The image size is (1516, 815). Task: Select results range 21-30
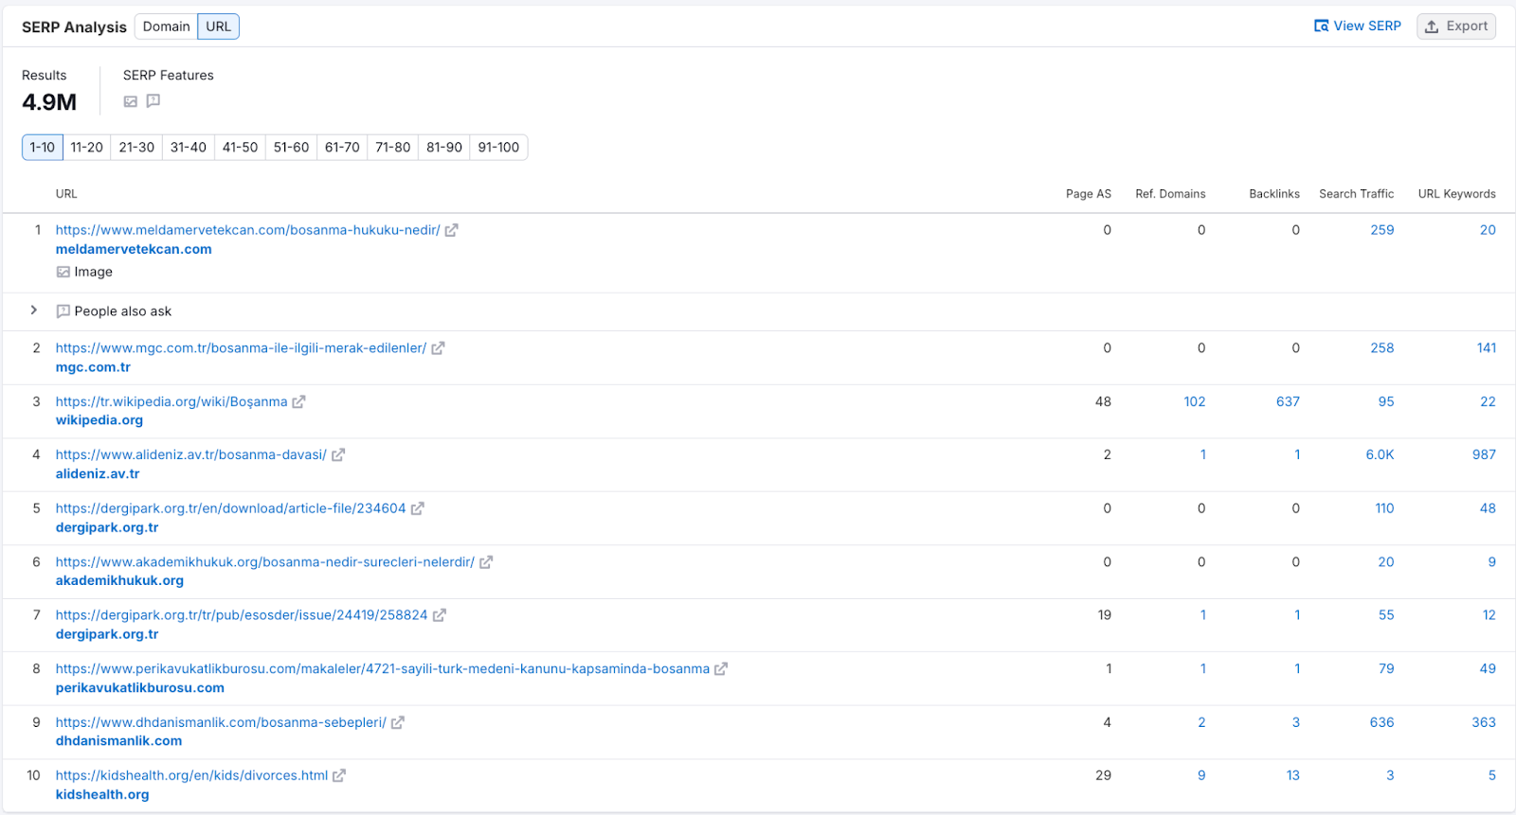[136, 148]
